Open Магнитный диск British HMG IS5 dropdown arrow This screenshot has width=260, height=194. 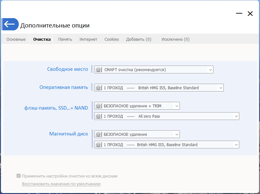pyautogui.click(x=236, y=145)
